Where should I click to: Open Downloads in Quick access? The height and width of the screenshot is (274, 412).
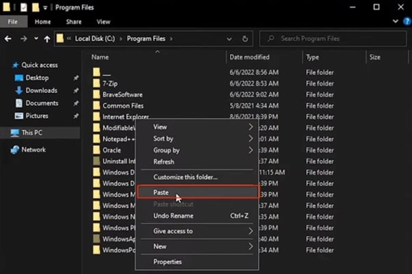pos(18,91)
